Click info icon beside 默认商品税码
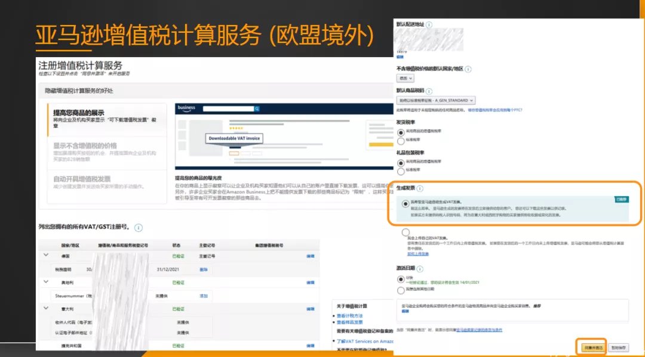The image size is (645, 357). point(429,91)
